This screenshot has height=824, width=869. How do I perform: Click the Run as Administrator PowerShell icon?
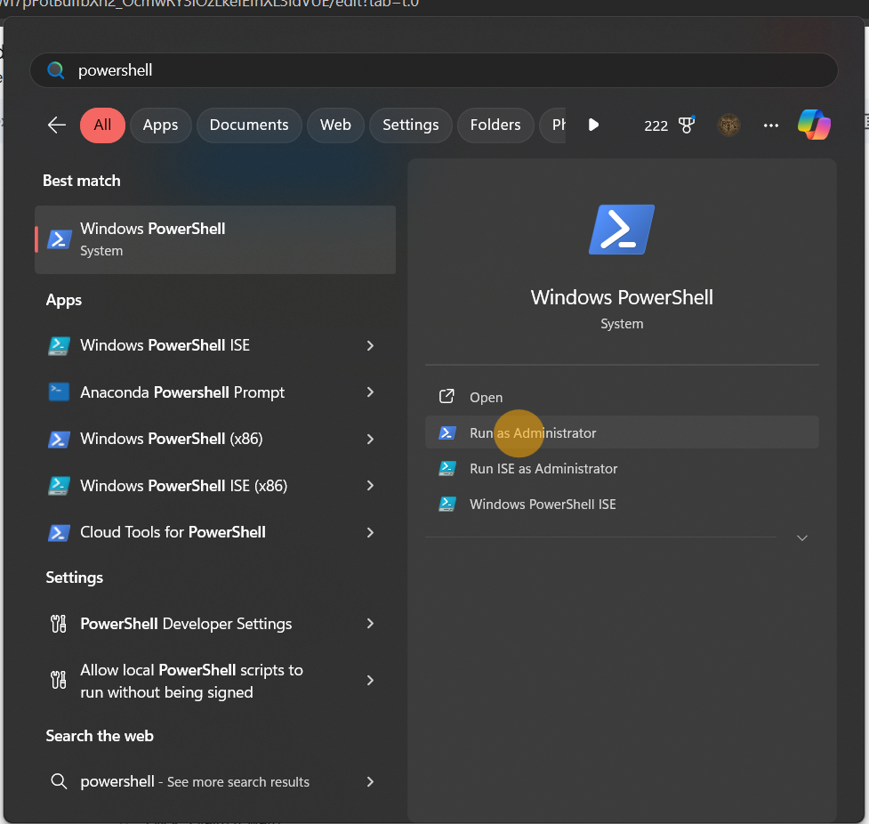pyautogui.click(x=447, y=432)
